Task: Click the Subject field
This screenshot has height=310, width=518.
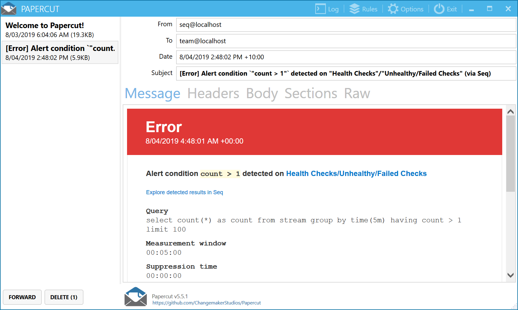Action: [346, 73]
